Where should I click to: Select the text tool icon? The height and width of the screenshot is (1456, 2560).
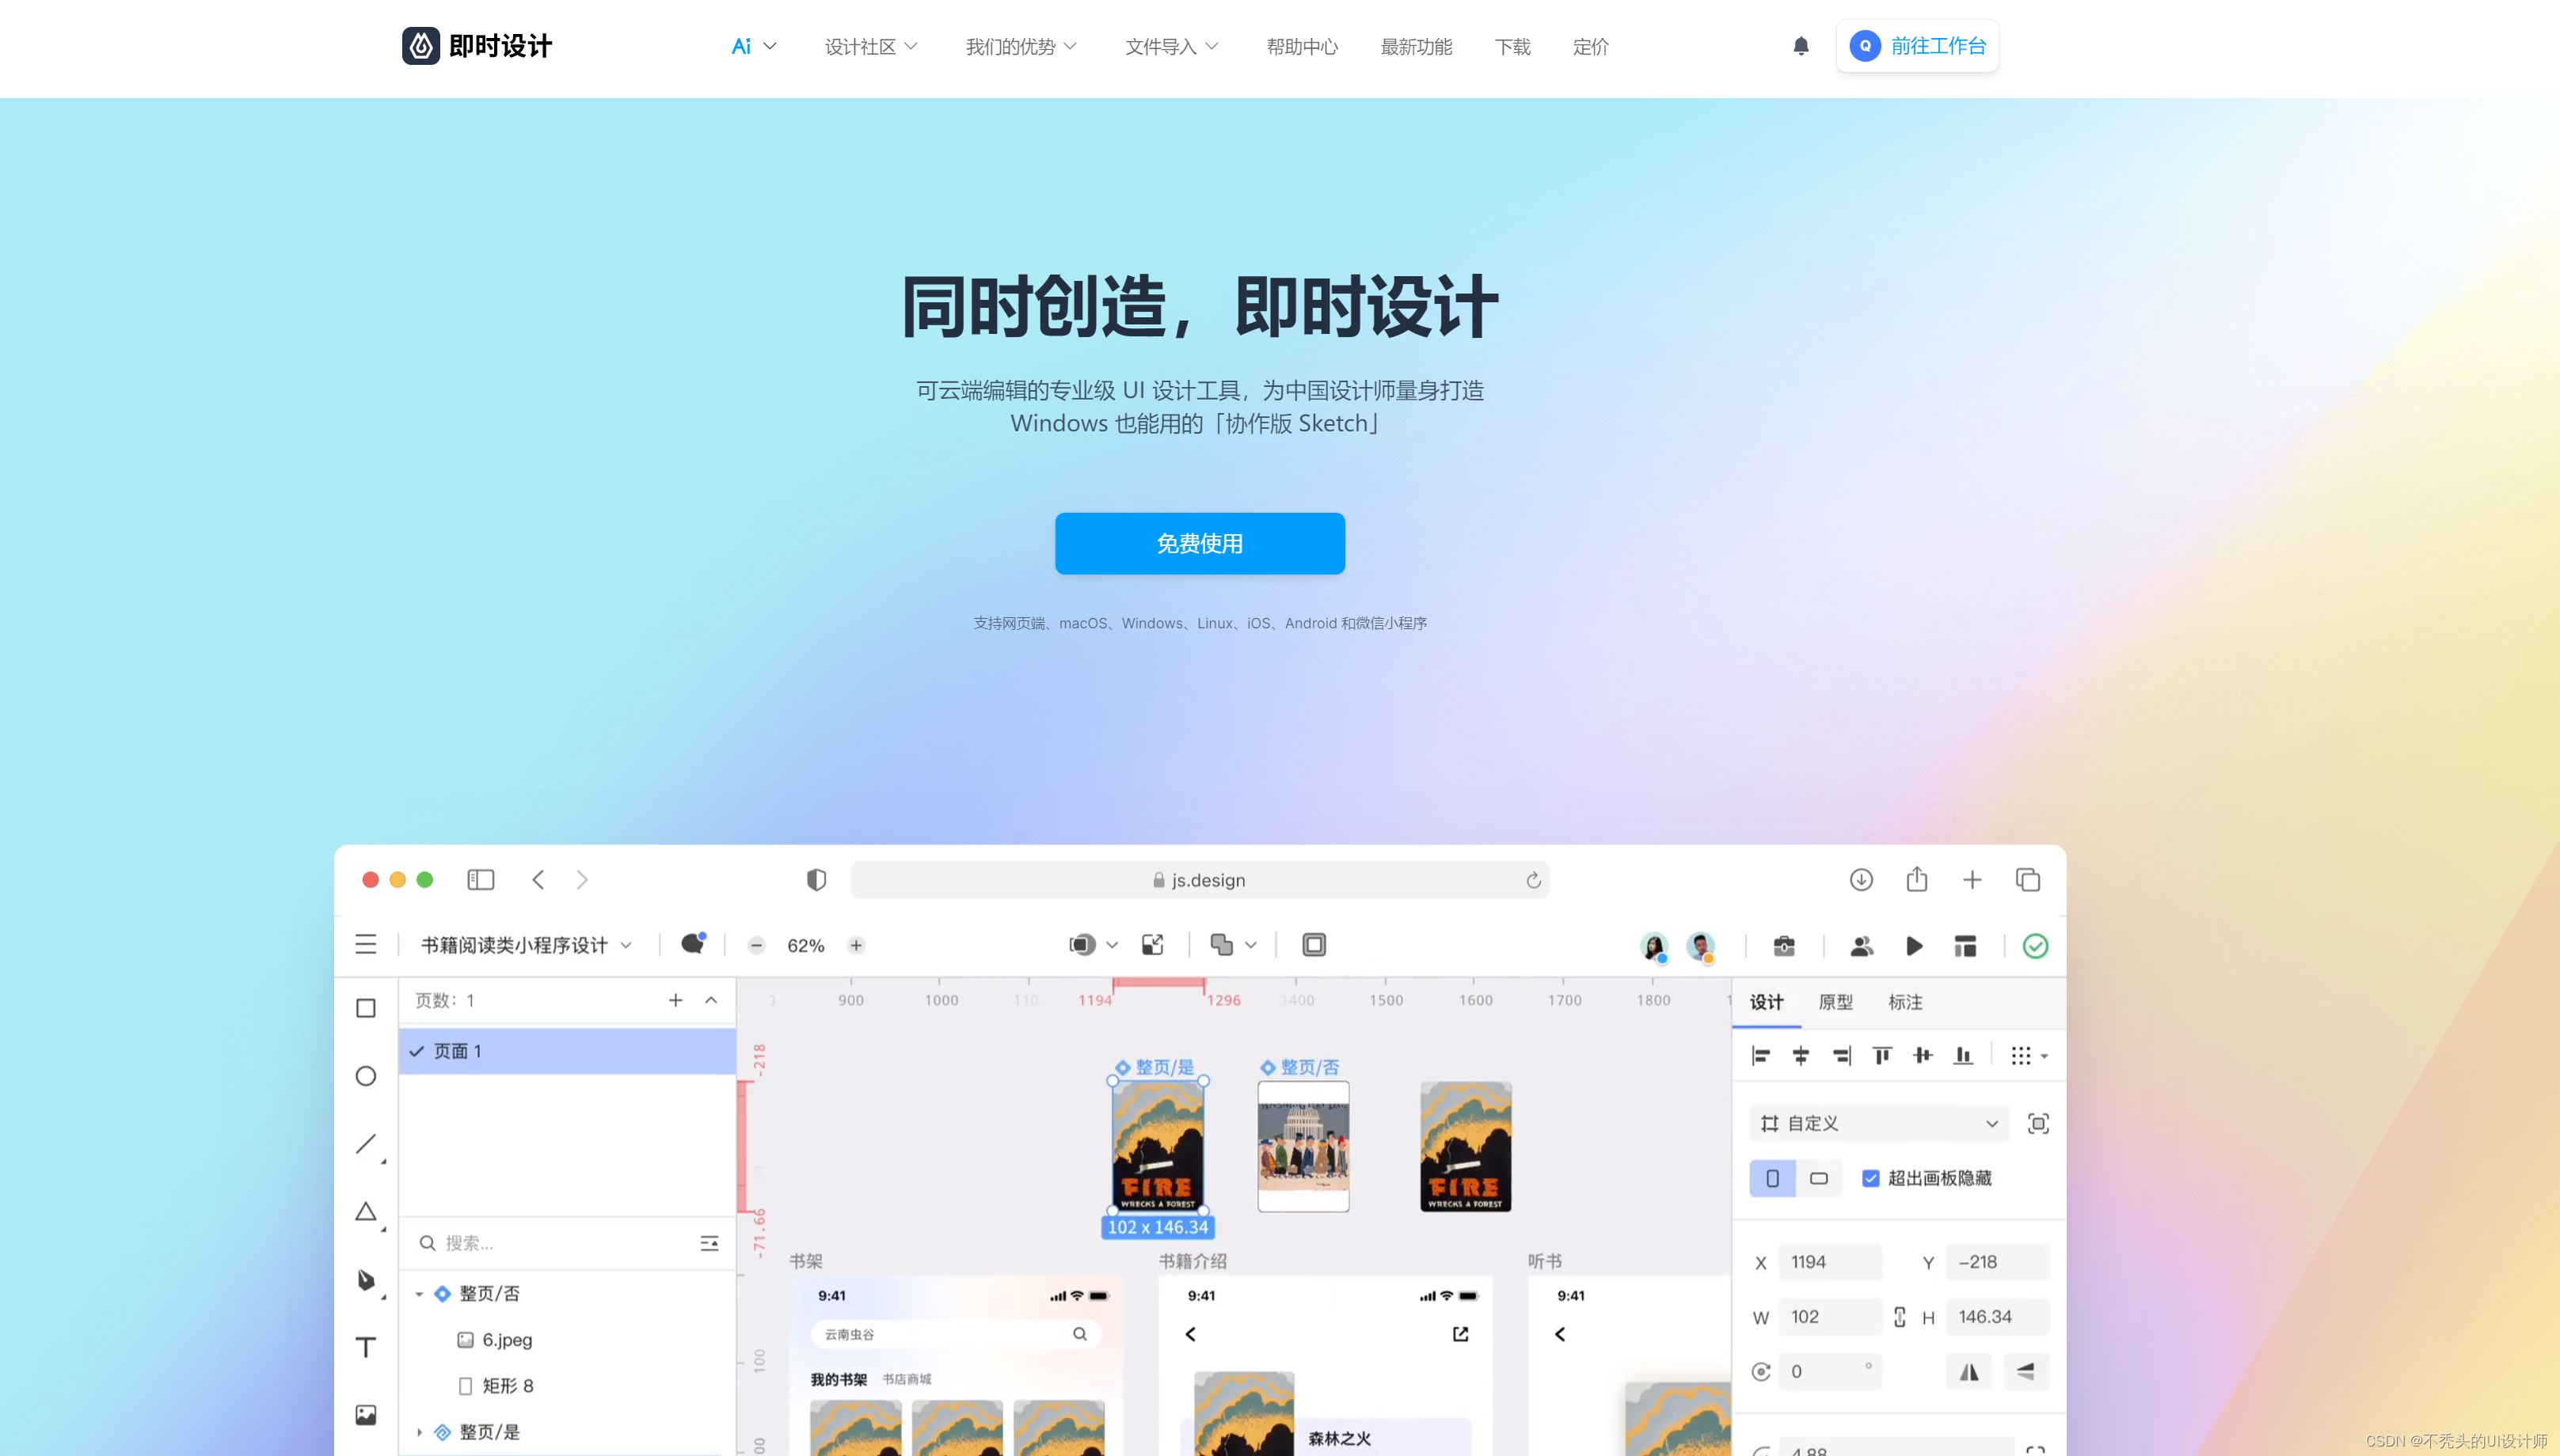pyautogui.click(x=366, y=1347)
